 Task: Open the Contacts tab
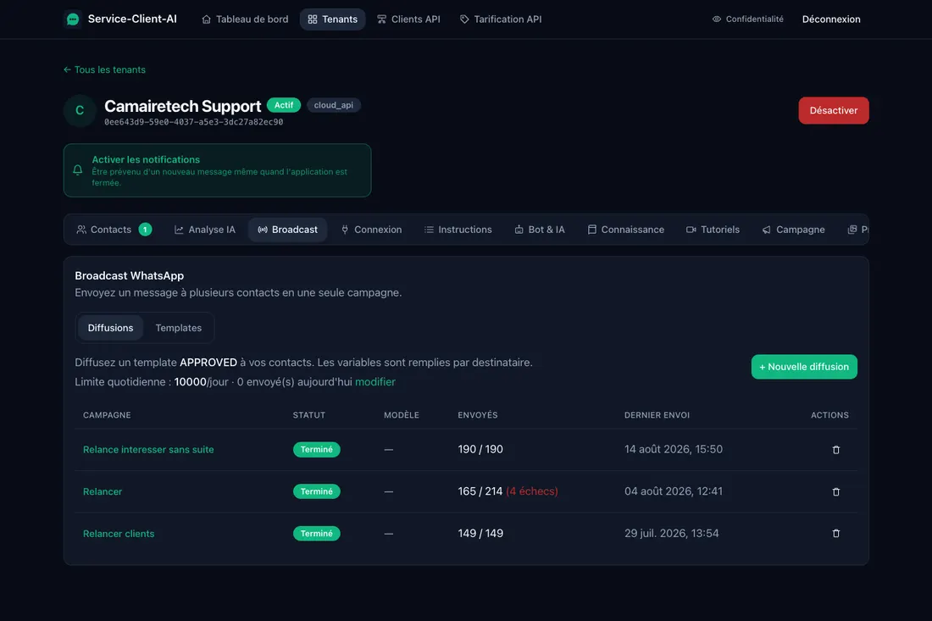(x=114, y=230)
